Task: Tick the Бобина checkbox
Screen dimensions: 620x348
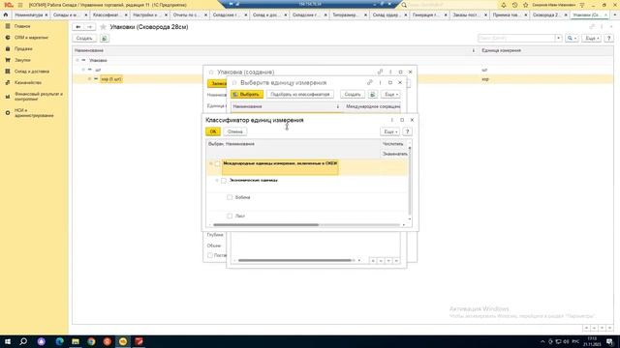Action: coord(230,197)
